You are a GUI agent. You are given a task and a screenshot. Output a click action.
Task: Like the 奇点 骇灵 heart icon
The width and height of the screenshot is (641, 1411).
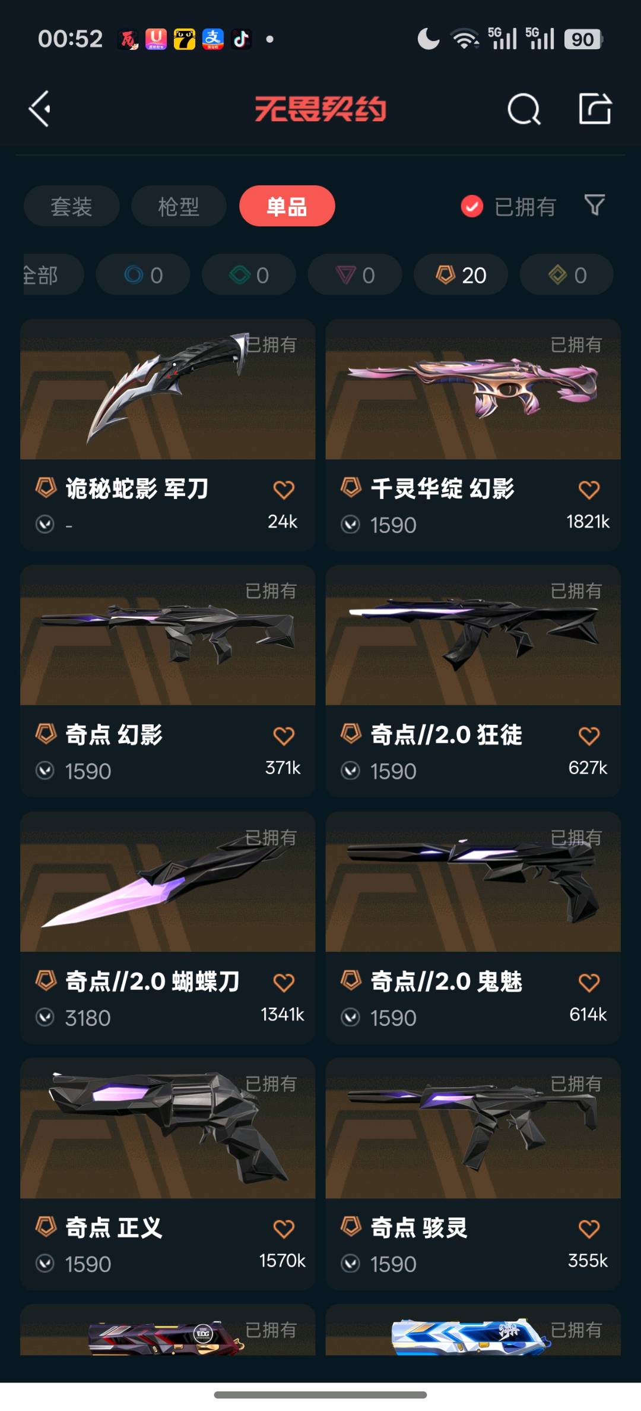tap(589, 1229)
